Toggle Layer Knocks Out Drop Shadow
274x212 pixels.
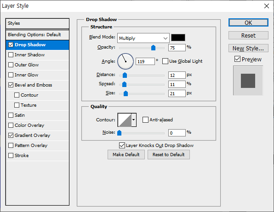point(122,145)
